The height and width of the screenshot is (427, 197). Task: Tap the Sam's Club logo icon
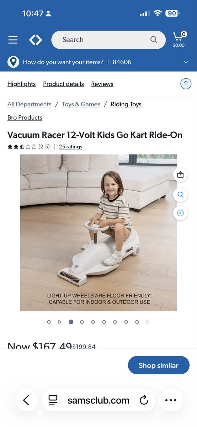point(36,40)
